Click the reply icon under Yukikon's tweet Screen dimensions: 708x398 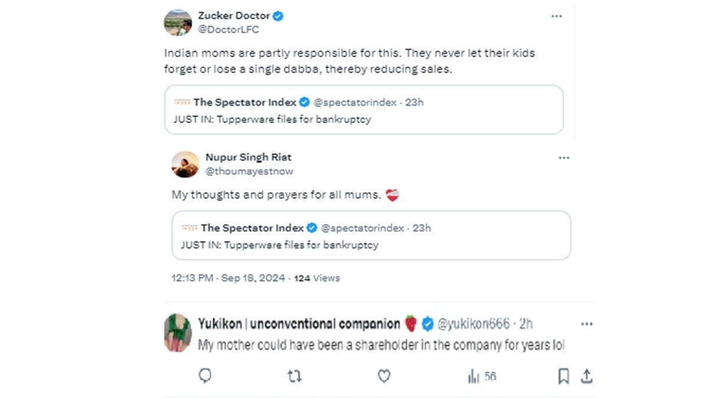[205, 376]
